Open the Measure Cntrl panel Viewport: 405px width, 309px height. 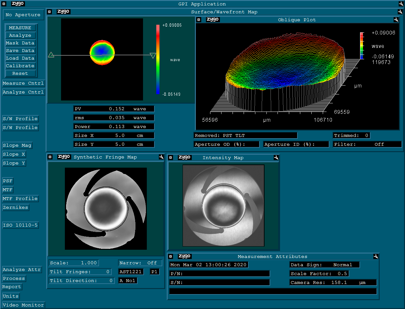23,83
